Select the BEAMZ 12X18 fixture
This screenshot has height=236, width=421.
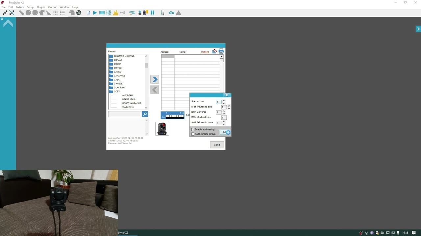[129, 99]
